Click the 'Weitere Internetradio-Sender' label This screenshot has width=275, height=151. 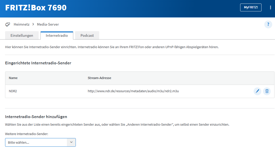(x=27, y=134)
